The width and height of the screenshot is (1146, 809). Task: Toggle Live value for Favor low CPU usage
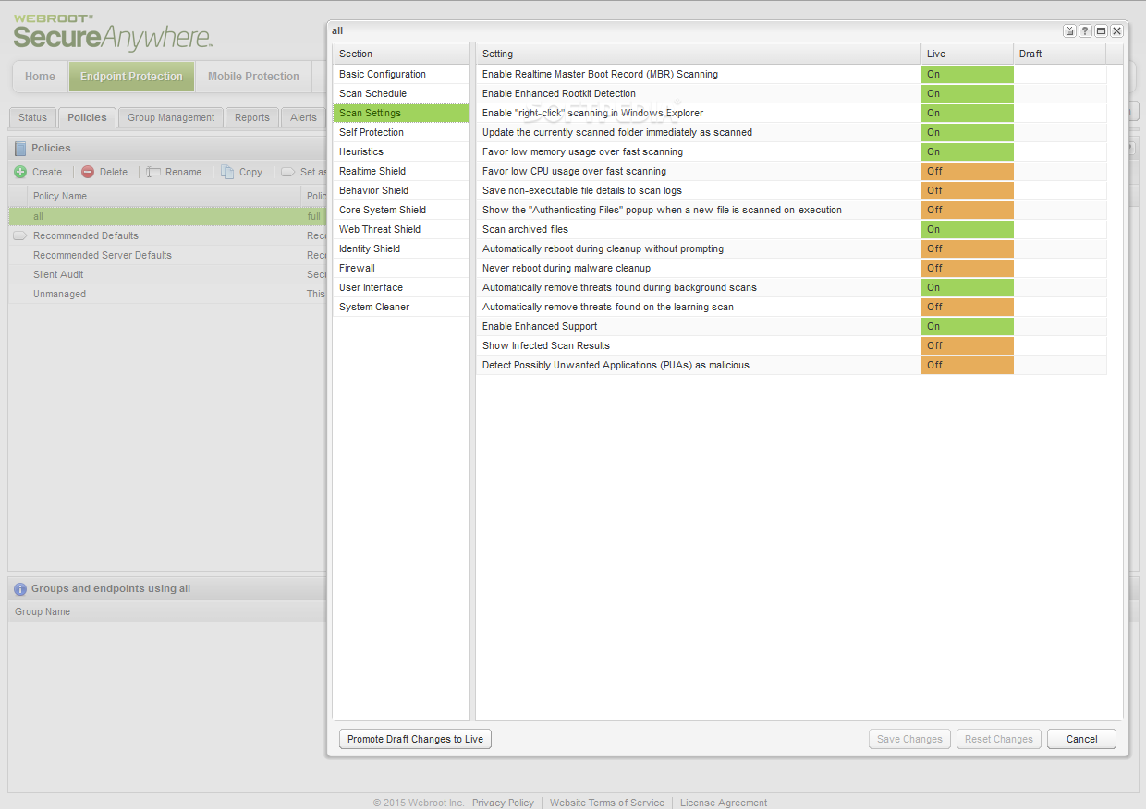point(967,171)
